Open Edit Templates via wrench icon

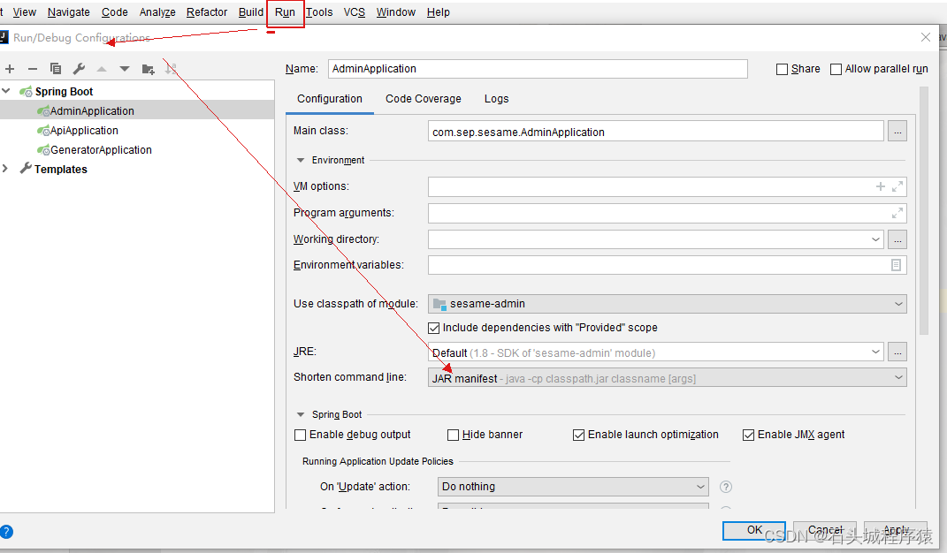[x=78, y=68]
